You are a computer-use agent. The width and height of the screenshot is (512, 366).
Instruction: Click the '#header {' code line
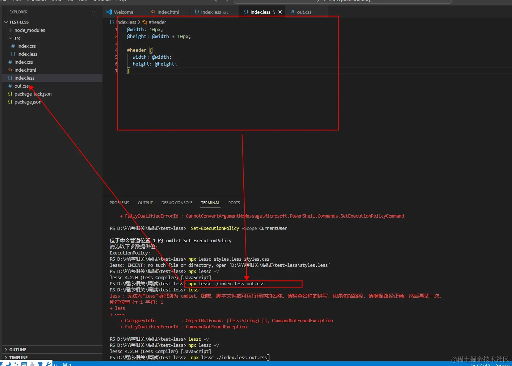click(139, 50)
